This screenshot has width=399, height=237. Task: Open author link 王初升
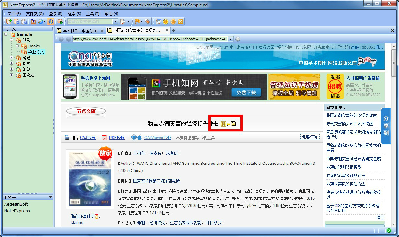(x=139, y=153)
